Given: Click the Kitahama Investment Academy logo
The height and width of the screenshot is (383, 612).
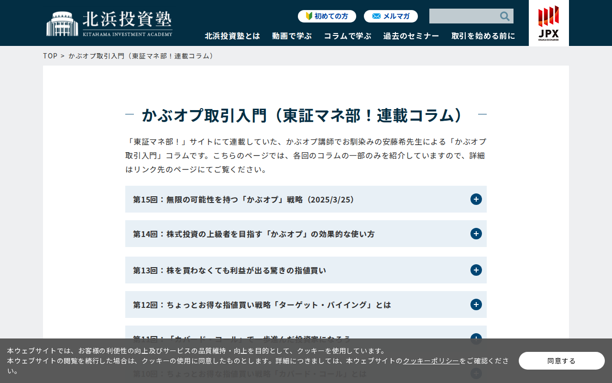Looking at the screenshot, I should (x=109, y=23).
